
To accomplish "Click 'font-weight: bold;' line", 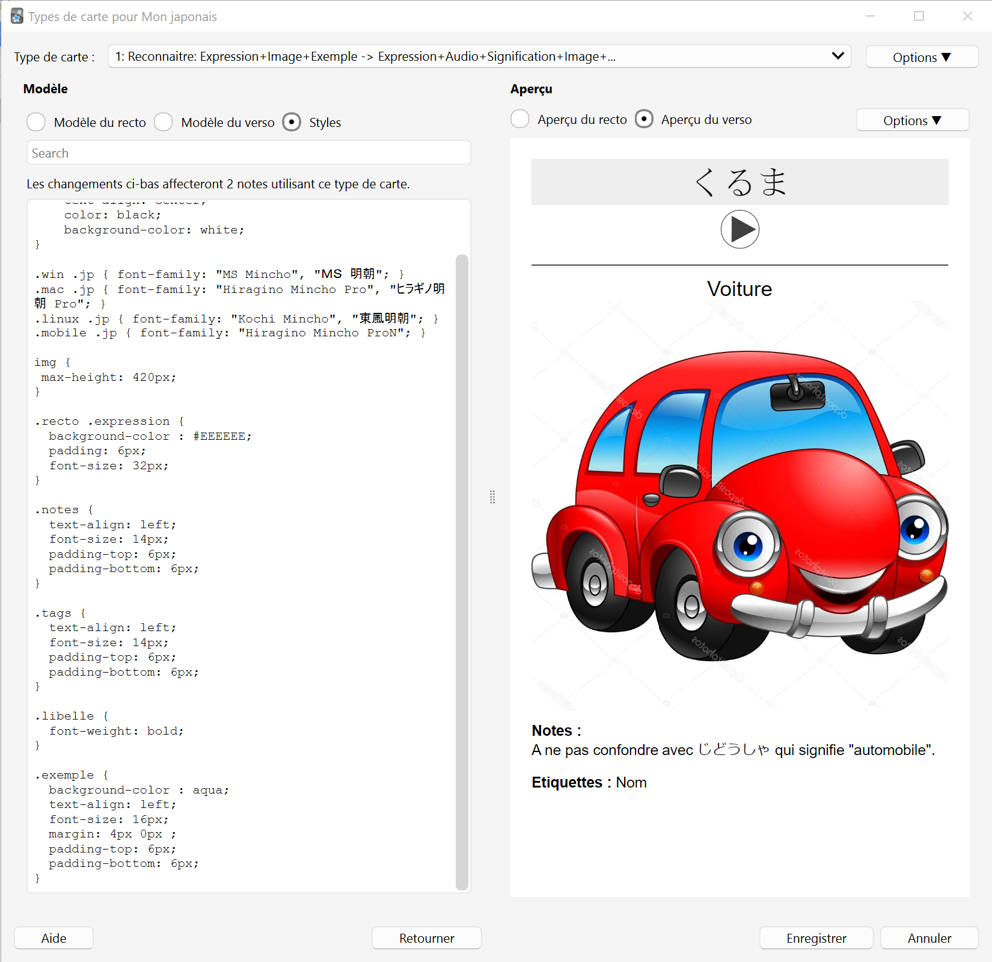I will tap(116, 731).
